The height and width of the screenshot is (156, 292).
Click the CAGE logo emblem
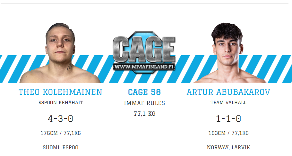(x=144, y=52)
